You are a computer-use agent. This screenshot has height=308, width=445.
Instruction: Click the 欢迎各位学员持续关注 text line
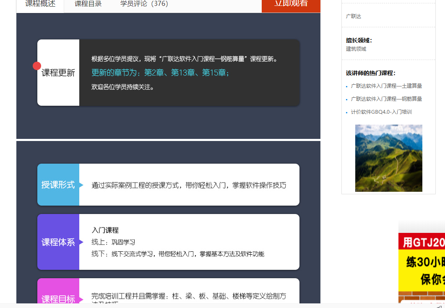click(x=123, y=87)
